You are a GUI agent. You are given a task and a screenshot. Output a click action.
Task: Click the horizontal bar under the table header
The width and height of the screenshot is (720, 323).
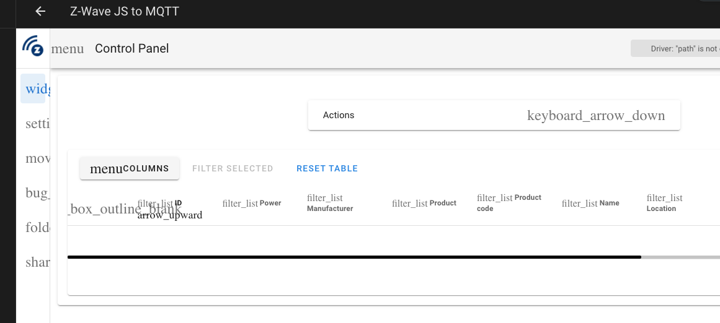[354, 257]
